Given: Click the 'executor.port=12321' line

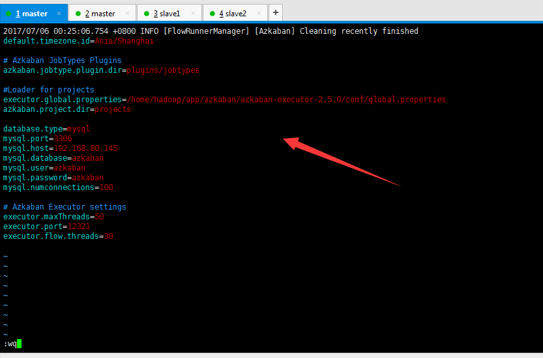Looking at the screenshot, I should (46, 227).
